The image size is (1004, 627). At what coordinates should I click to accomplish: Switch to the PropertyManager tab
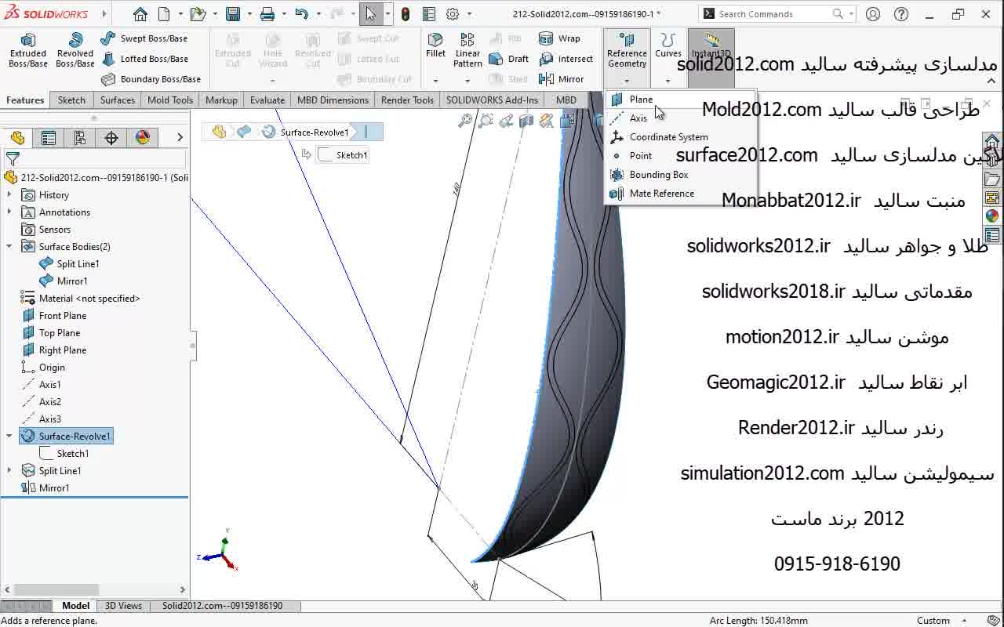pos(49,138)
